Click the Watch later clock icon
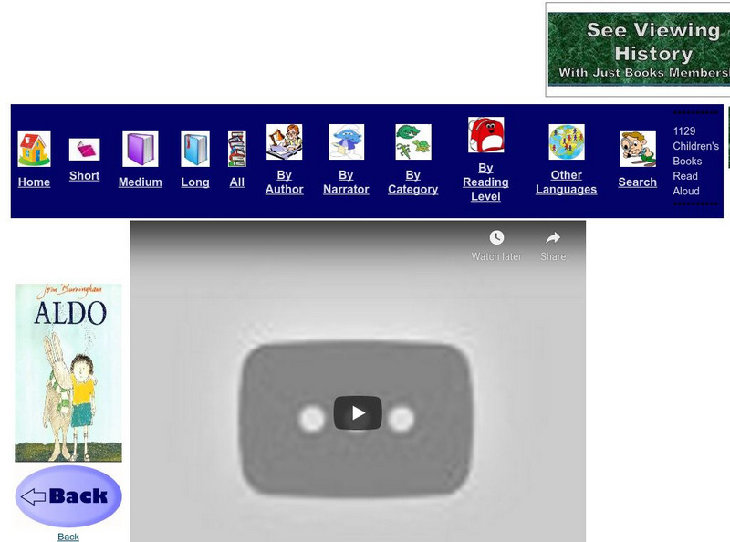730x542 pixels. pyautogui.click(x=496, y=237)
